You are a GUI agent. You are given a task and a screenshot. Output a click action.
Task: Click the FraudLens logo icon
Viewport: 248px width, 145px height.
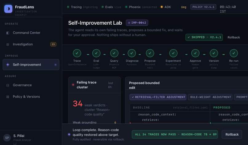coord(8,9)
